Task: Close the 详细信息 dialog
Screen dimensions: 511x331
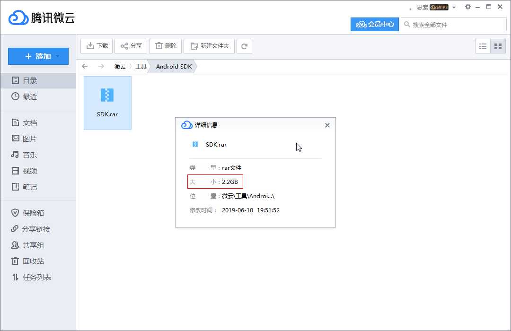Action: [327, 125]
